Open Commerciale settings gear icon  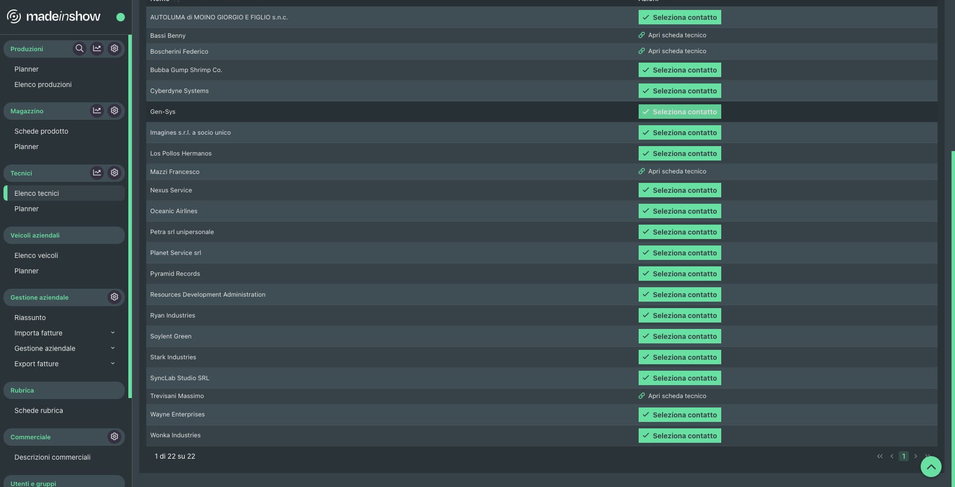114,437
